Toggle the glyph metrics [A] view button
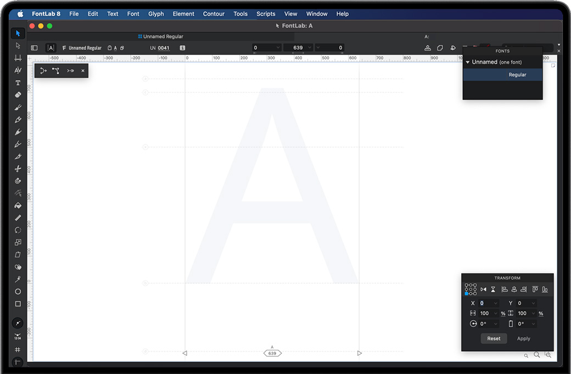The height and width of the screenshot is (374, 571). tap(51, 48)
